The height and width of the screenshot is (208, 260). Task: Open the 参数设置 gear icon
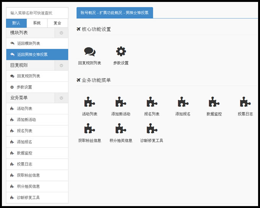(121, 52)
